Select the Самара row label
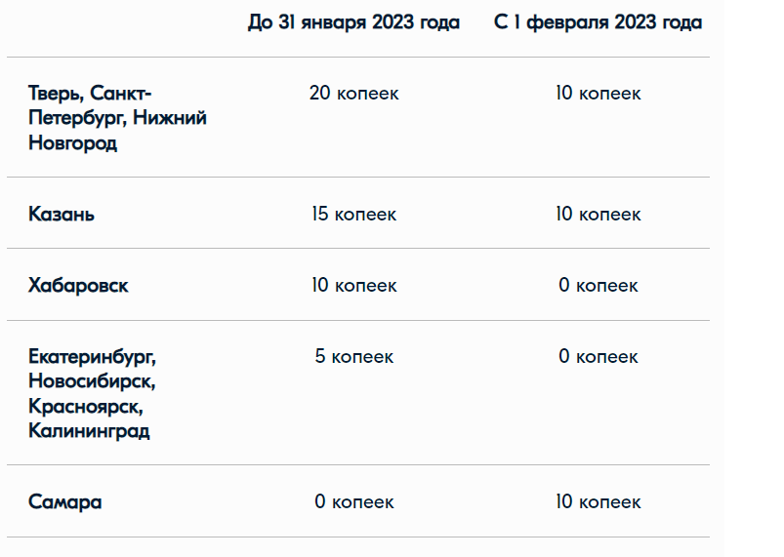 [64, 502]
